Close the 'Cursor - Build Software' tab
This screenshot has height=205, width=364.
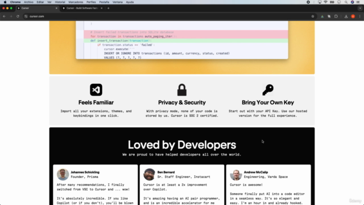coord(101,8)
